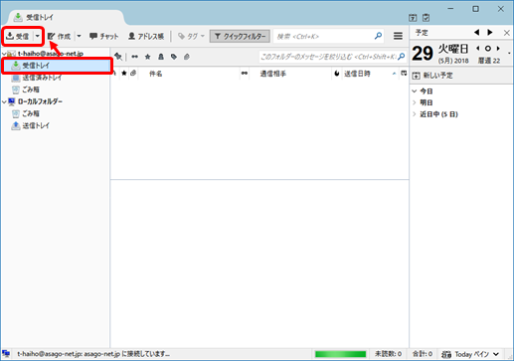Sort by 件名 column header
Viewport: 514px width, 361px height.
[189, 74]
